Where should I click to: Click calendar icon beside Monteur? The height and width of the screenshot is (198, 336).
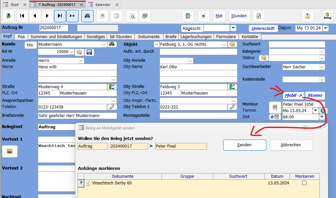(x=275, y=107)
